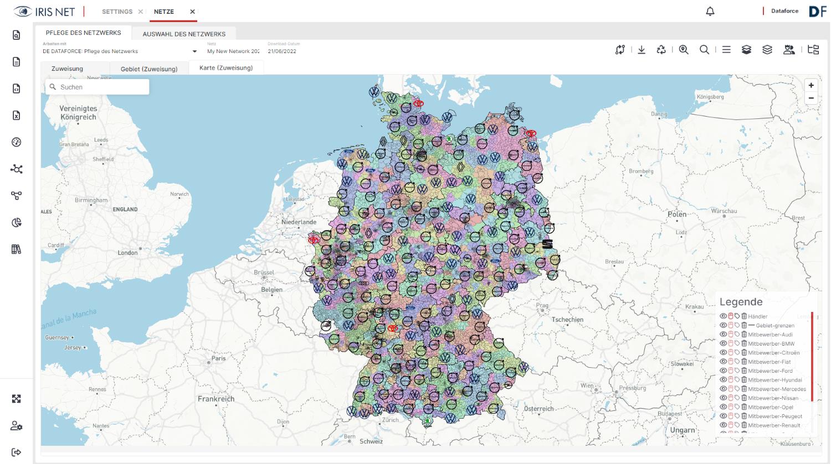Open the text document icon in sidebar
831x464 pixels.
[x=16, y=62]
